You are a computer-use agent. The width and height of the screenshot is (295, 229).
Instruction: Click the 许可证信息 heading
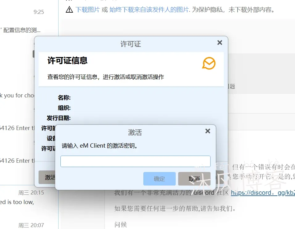tap(67, 61)
